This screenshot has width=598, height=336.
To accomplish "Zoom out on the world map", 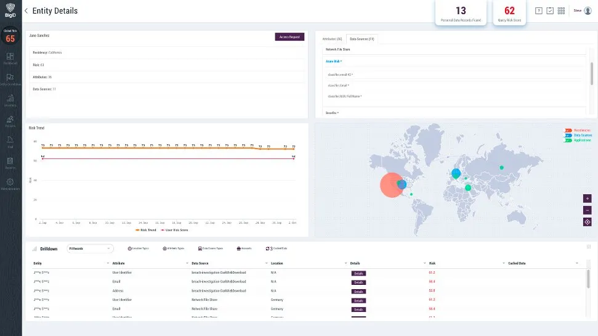I will pos(587,210).
